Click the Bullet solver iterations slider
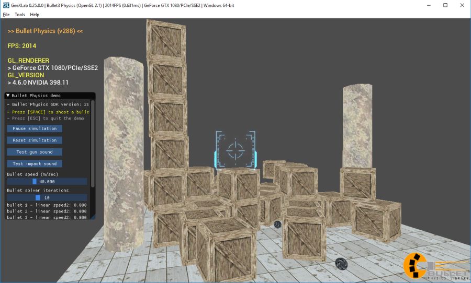The width and height of the screenshot is (471, 283). [47, 197]
